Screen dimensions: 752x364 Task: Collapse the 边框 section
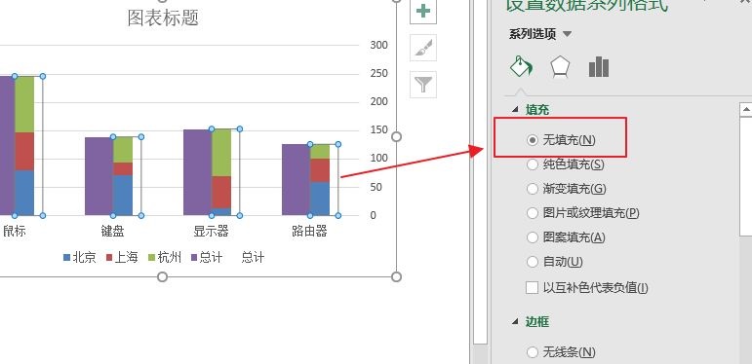[x=516, y=322]
